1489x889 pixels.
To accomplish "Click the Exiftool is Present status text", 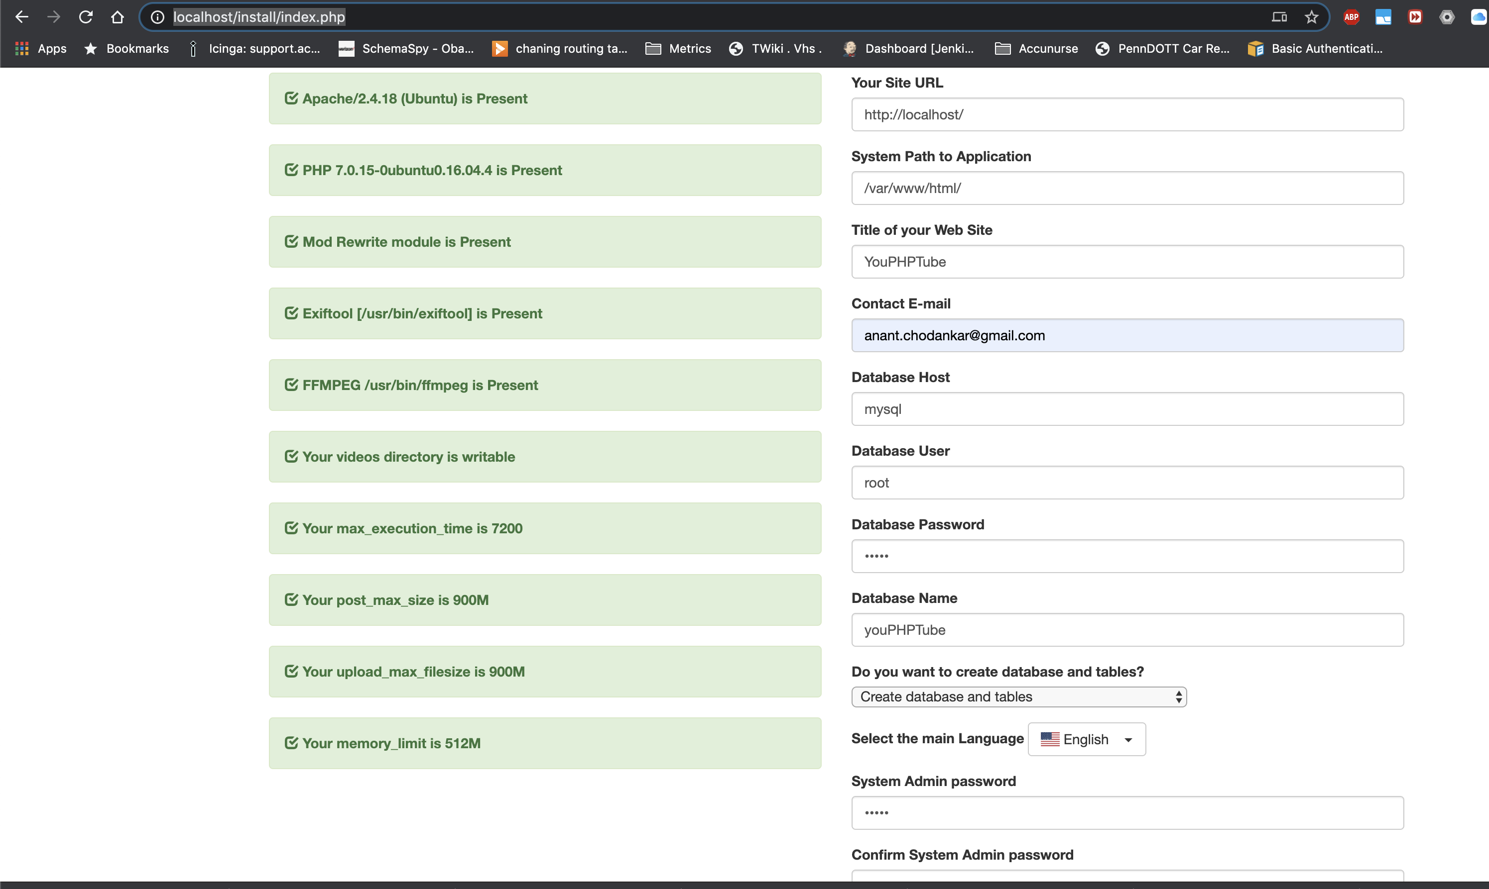I will point(422,313).
